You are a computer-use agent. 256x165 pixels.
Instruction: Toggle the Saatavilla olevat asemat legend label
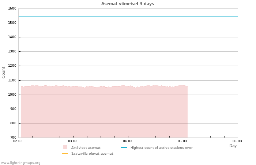click(x=92, y=154)
